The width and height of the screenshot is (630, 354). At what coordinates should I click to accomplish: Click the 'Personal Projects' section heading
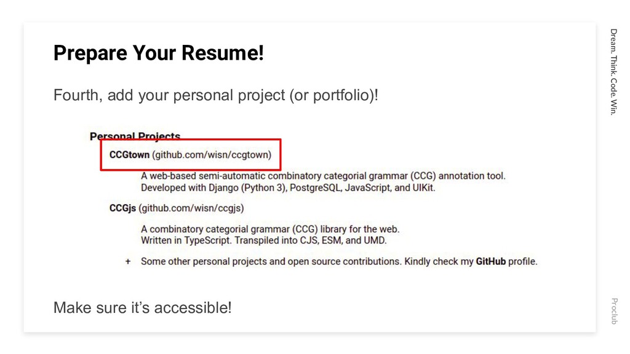(135, 136)
